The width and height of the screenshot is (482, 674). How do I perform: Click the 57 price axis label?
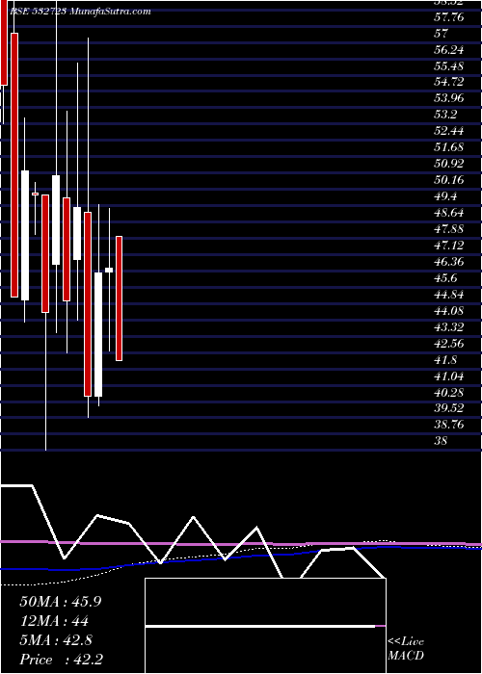(x=442, y=34)
